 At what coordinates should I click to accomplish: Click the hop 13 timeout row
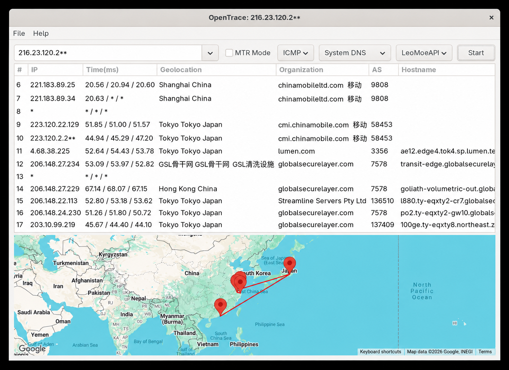click(x=254, y=176)
